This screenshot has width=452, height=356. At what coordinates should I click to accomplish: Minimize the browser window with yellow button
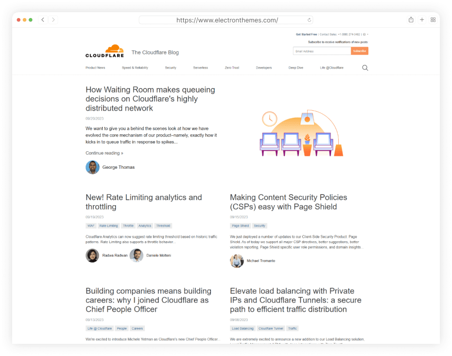24,20
